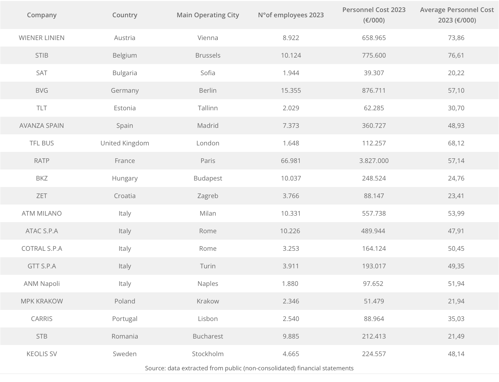The height and width of the screenshot is (382, 499).
Task: Click the Average Personnel Cost 2023 header
Action: point(457,15)
